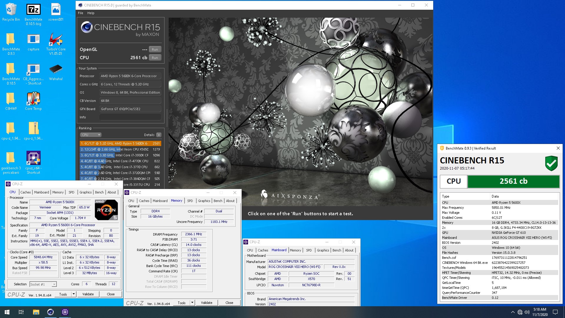Open the screen001 image file icon

pyautogui.click(x=56, y=12)
